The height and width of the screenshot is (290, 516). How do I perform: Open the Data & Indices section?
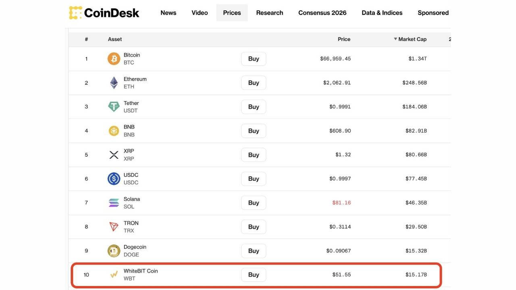coord(382,12)
